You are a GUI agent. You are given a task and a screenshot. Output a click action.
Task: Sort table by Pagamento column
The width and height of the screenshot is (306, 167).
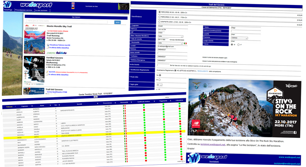coord(163,101)
